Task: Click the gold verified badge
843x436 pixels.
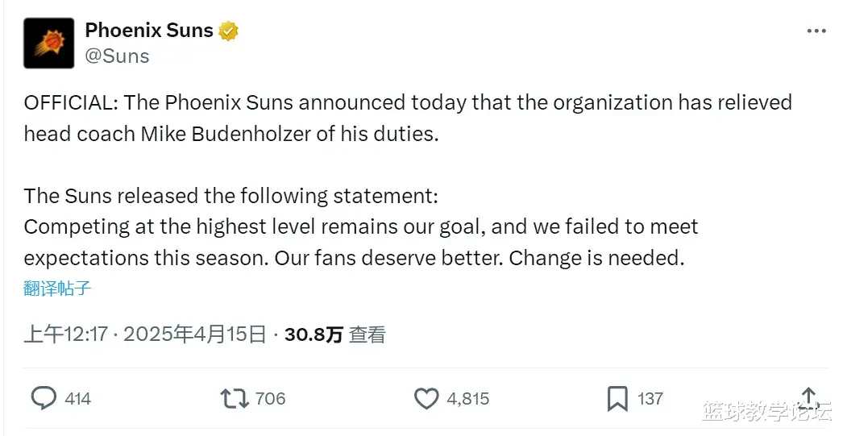Action: pos(228,31)
